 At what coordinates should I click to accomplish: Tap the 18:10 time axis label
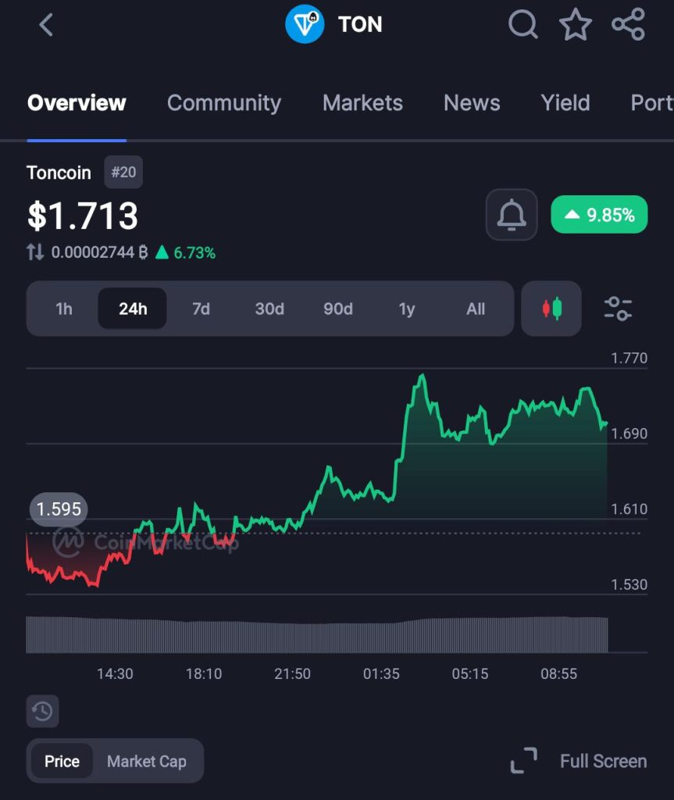(204, 673)
